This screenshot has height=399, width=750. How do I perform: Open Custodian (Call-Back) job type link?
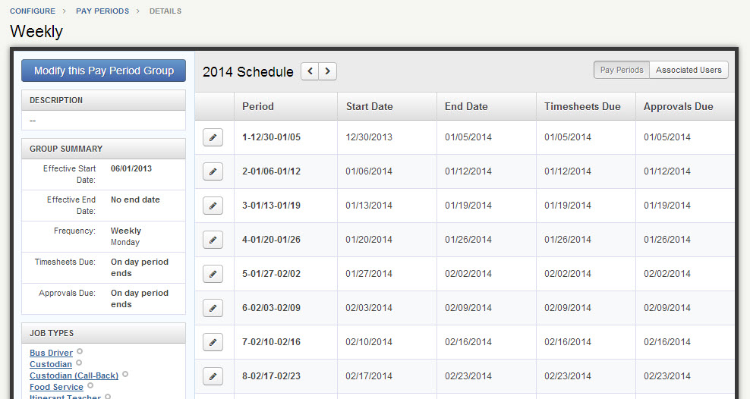click(74, 375)
